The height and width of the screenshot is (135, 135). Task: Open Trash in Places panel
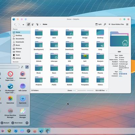[x=21, y=55]
